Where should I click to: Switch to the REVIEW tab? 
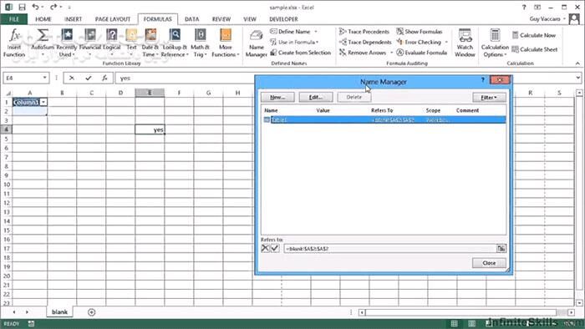[221, 19]
